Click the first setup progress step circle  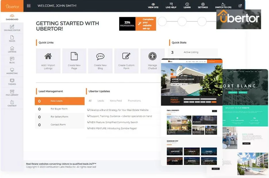coord(162,22)
